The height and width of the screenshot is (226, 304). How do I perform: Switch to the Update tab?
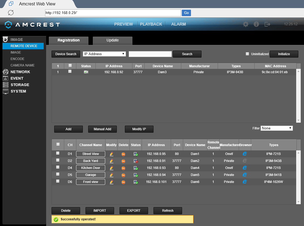coord(113,41)
